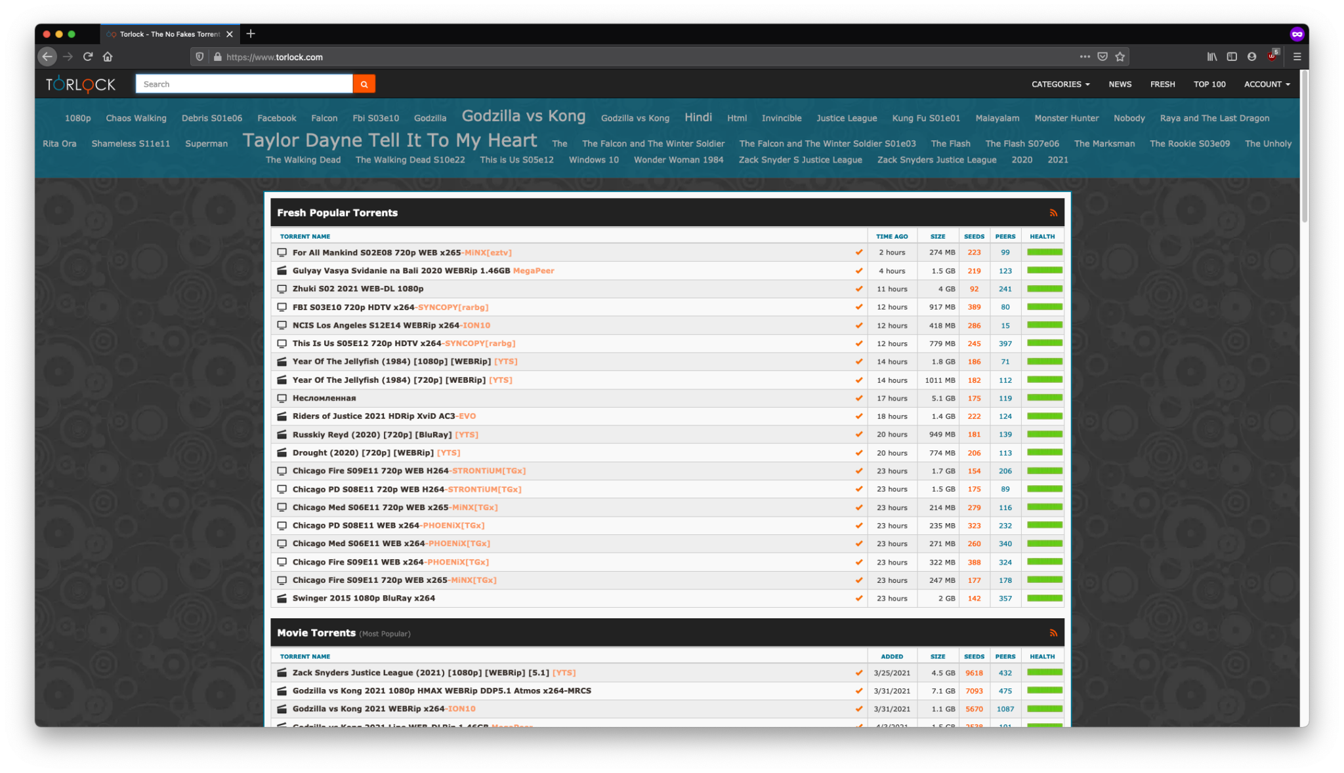
Task: Open a new browser tab with the plus button
Action: (251, 34)
